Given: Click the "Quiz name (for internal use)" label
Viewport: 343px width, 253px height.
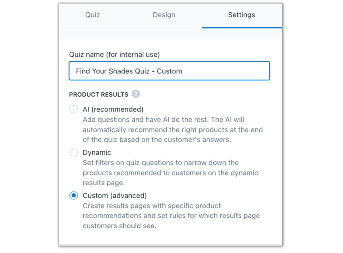Looking at the screenshot, I should click(114, 55).
